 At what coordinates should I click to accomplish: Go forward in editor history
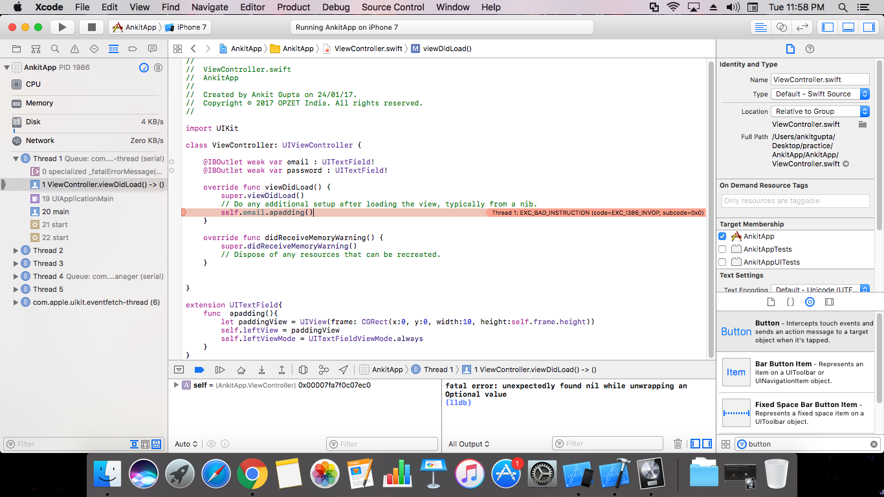pyautogui.click(x=207, y=49)
